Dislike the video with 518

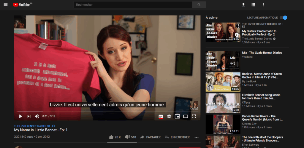tap(131, 137)
